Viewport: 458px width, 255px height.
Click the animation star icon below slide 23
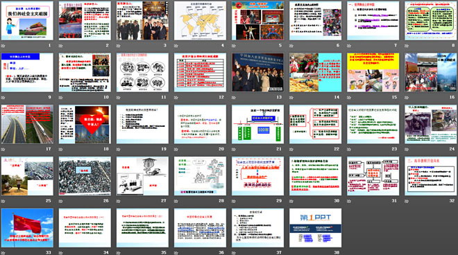pos(349,150)
